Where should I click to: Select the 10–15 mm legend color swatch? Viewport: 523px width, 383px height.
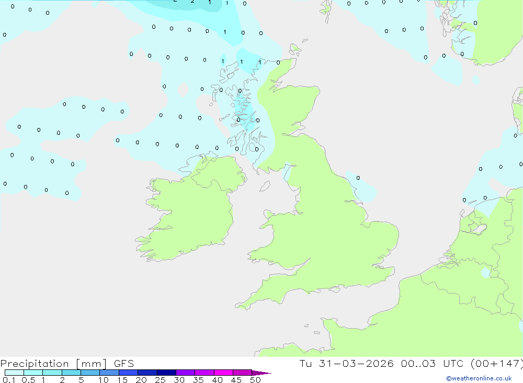109,373
